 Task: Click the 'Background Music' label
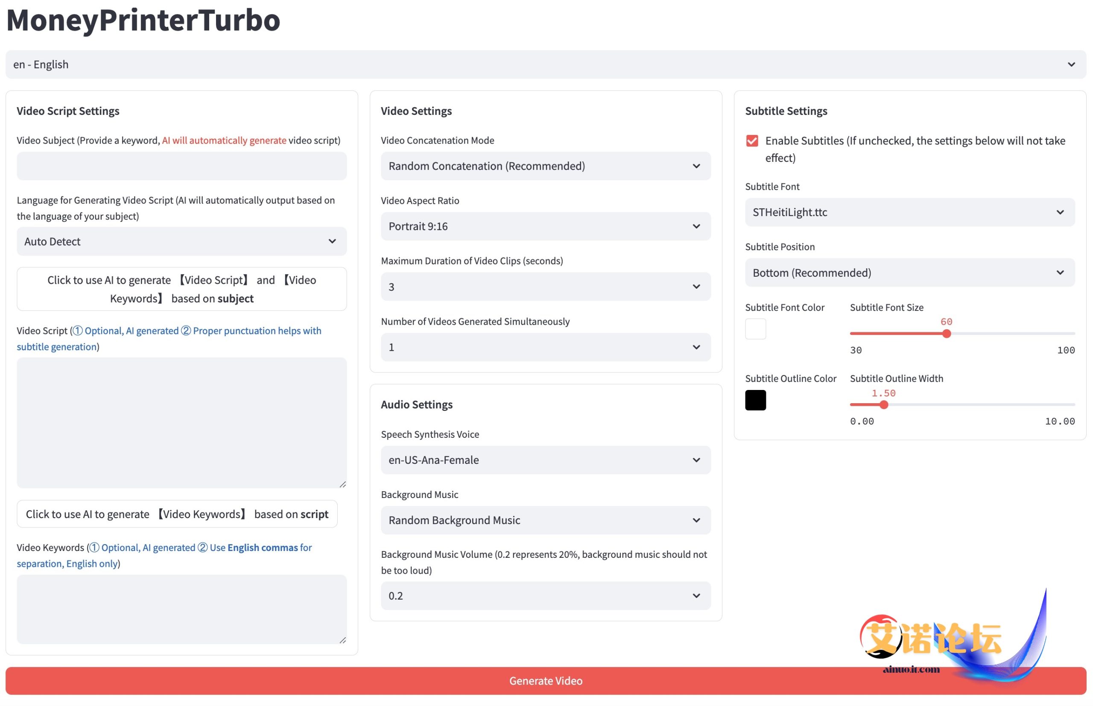(x=419, y=494)
